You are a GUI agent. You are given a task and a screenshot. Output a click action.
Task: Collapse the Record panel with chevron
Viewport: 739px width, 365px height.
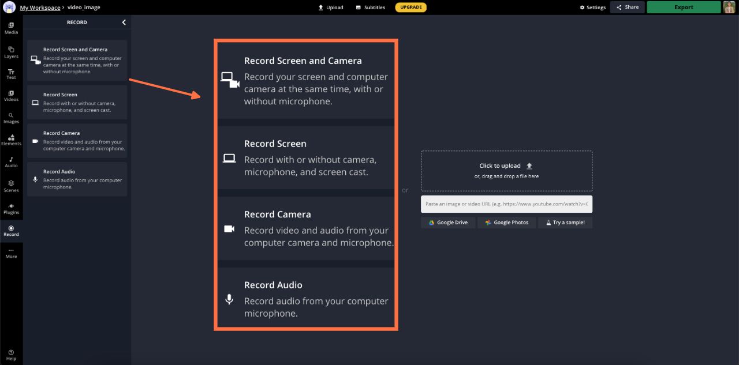pyautogui.click(x=124, y=22)
